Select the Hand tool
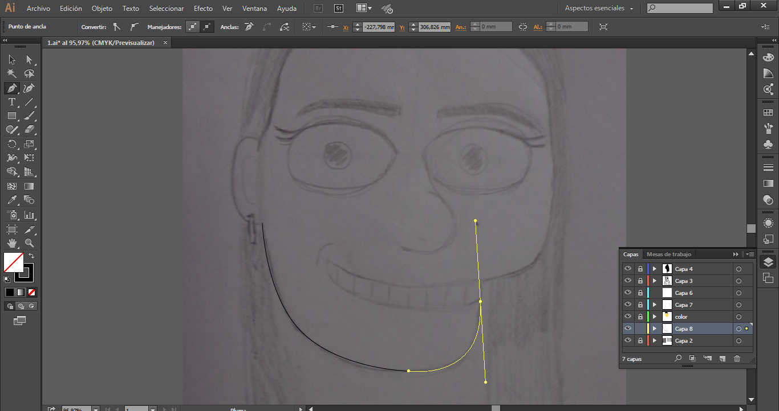 coord(11,243)
